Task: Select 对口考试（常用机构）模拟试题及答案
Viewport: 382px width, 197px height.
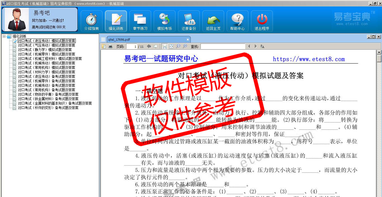Action: click(46, 68)
